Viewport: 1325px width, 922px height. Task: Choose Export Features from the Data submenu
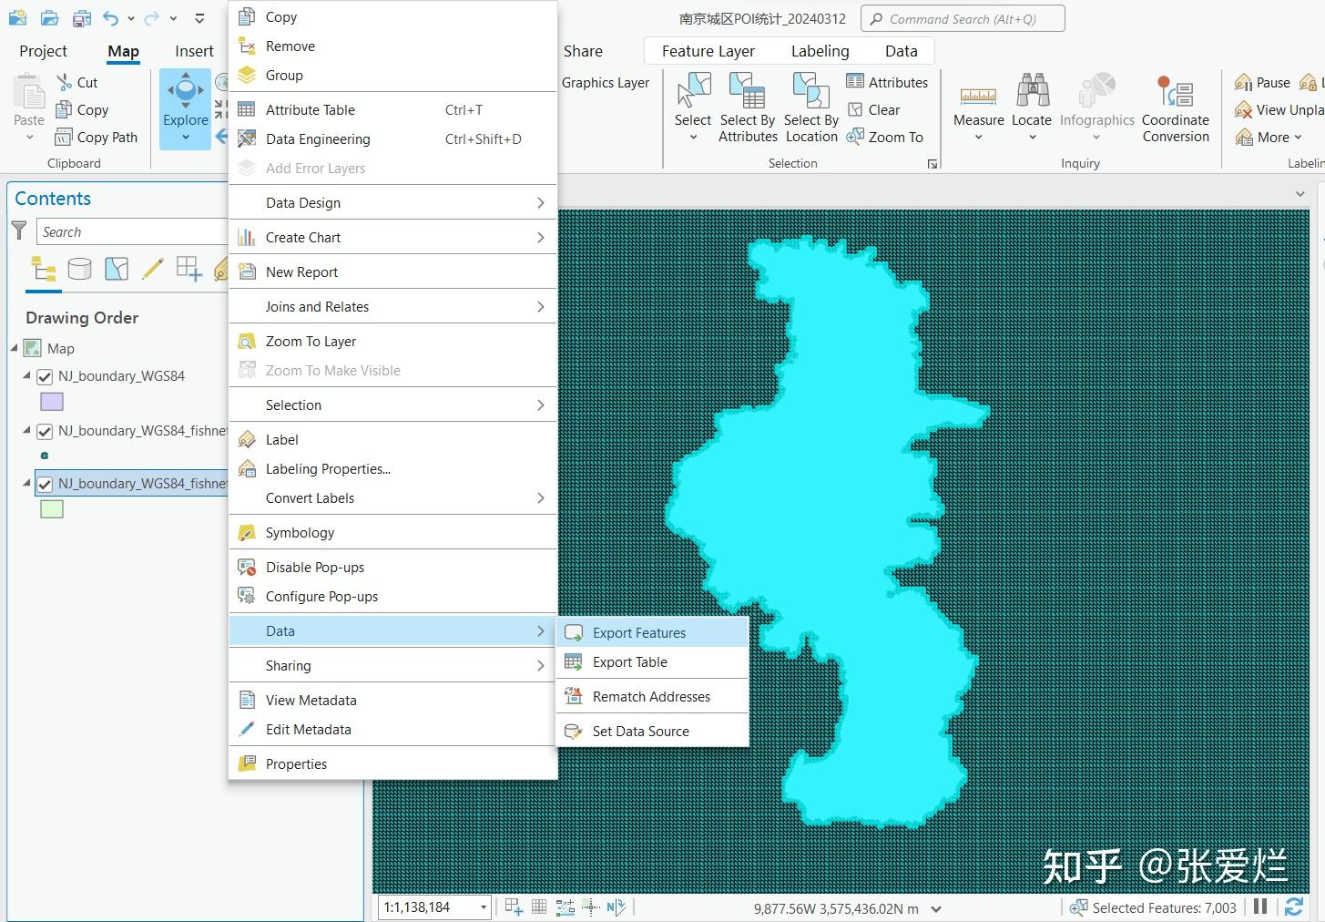pos(639,631)
